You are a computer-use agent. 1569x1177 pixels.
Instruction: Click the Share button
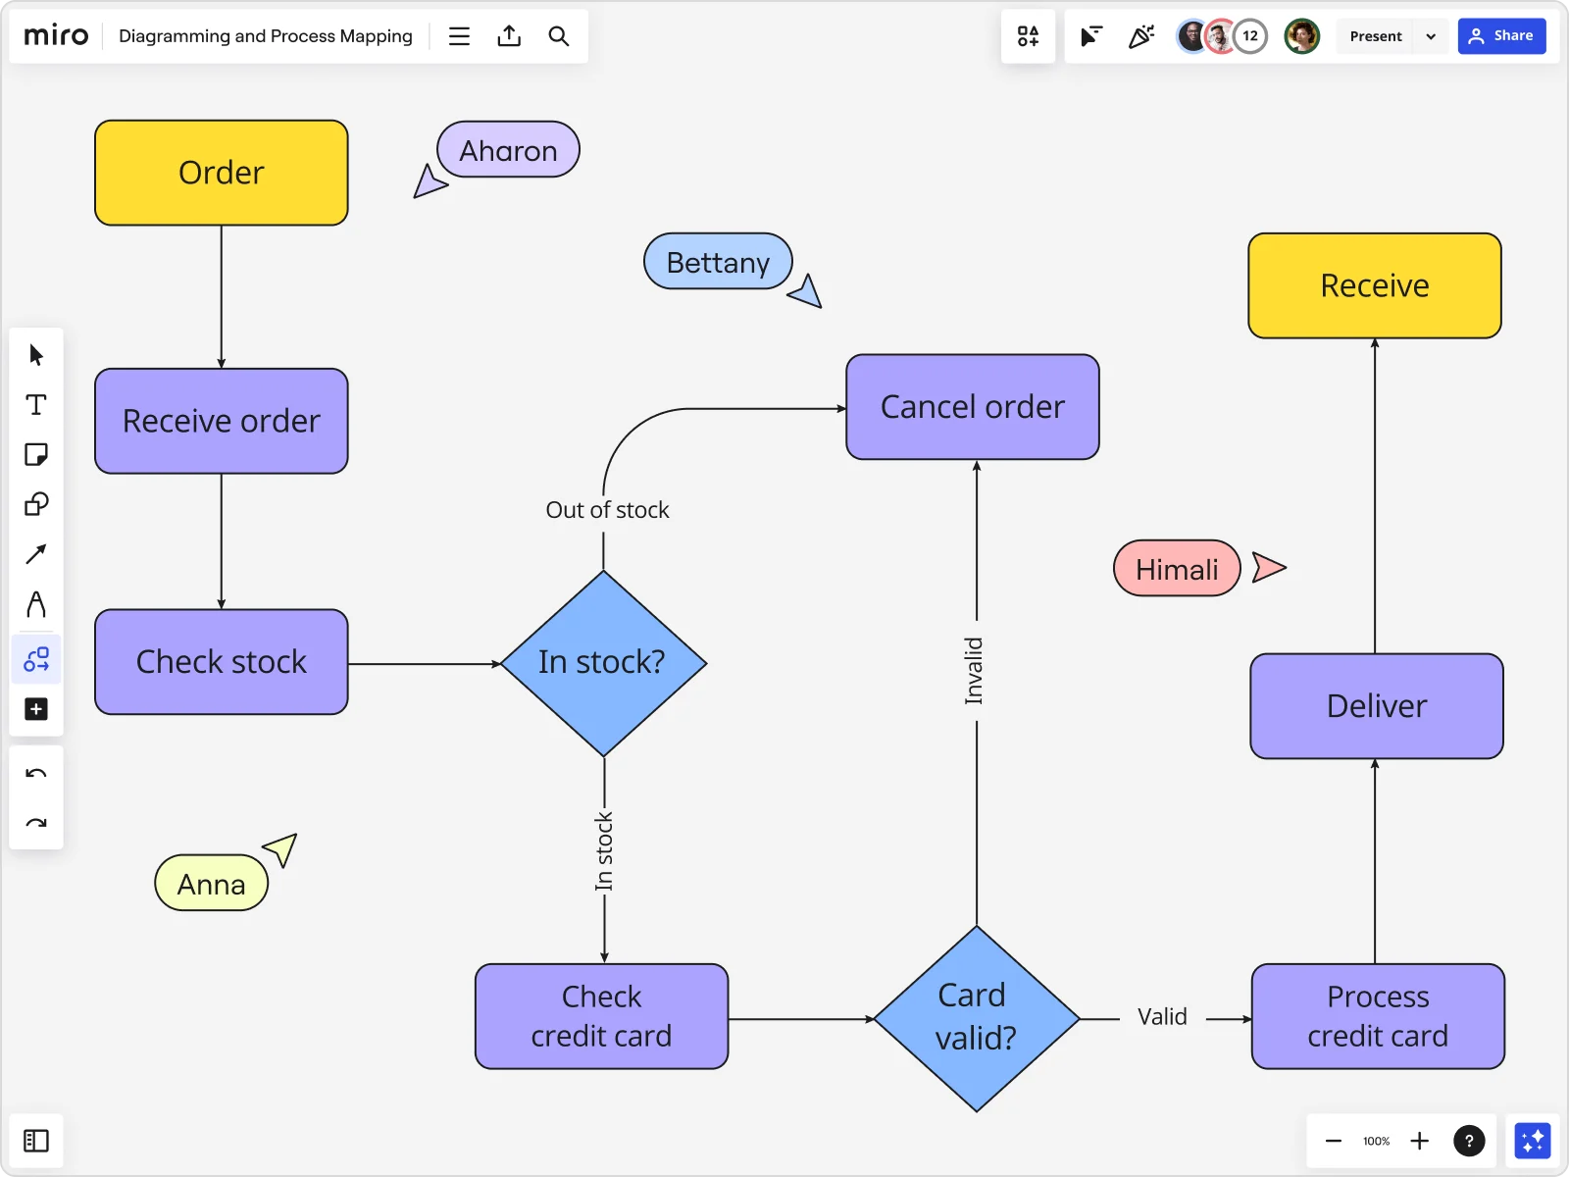click(1502, 36)
